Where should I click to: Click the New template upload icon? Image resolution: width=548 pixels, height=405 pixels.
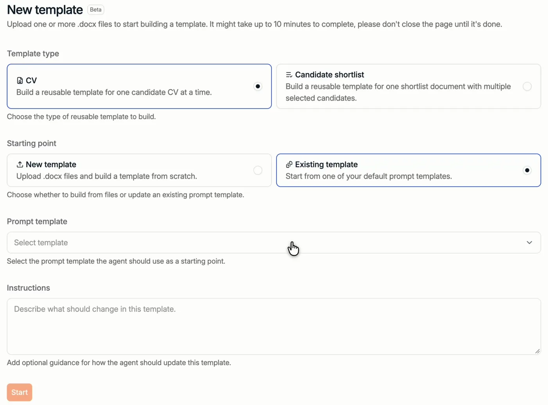(x=20, y=164)
